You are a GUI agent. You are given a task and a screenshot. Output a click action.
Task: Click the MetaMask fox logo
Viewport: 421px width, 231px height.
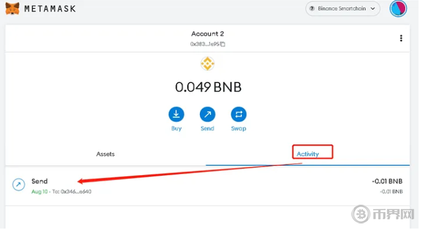pyautogui.click(x=12, y=9)
